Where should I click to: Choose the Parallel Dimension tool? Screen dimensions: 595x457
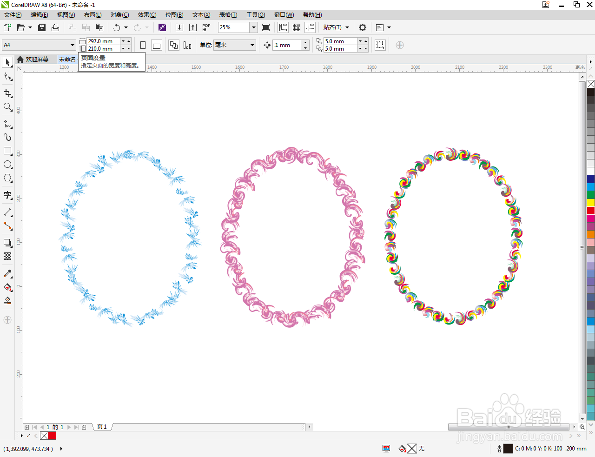coord(7,212)
